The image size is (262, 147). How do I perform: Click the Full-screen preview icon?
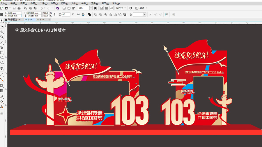pos(95,8)
